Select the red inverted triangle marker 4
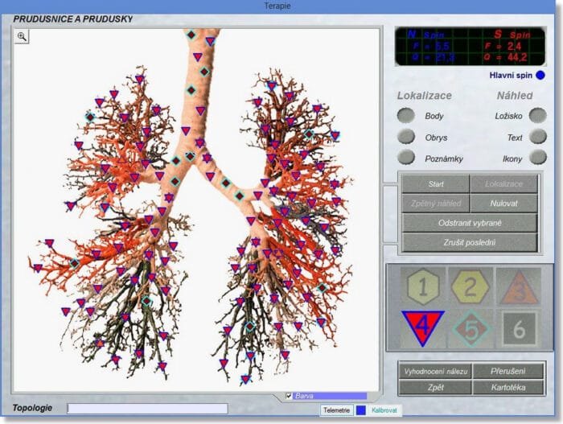 (x=423, y=327)
